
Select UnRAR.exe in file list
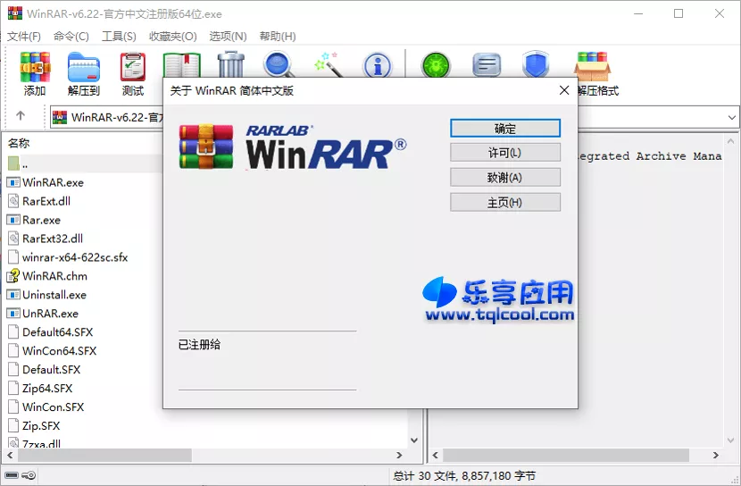click(51, 314)
